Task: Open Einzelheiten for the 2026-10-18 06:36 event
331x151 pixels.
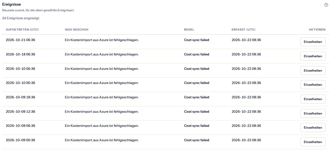Action: [x=313, y=56]
